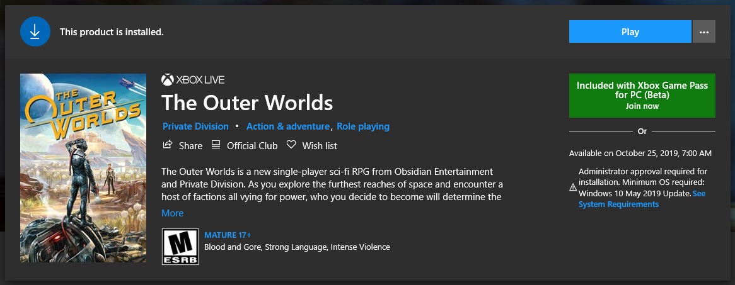Open the three-dots more options menu
Image resolution: width=735 pixels, height=285 pixels.
click(x=703, y=31)
